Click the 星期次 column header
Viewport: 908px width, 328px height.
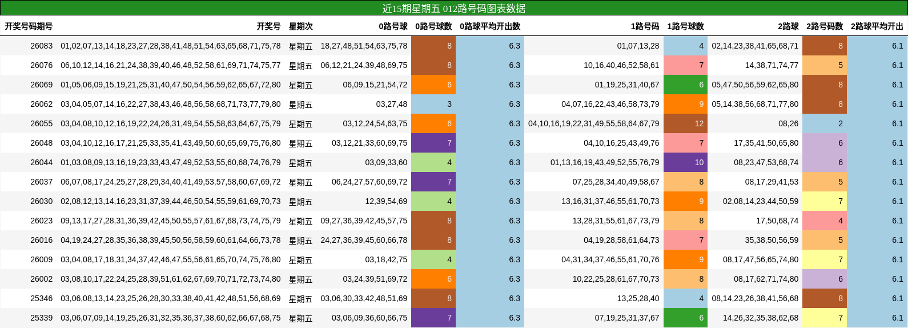click(300, 26)
